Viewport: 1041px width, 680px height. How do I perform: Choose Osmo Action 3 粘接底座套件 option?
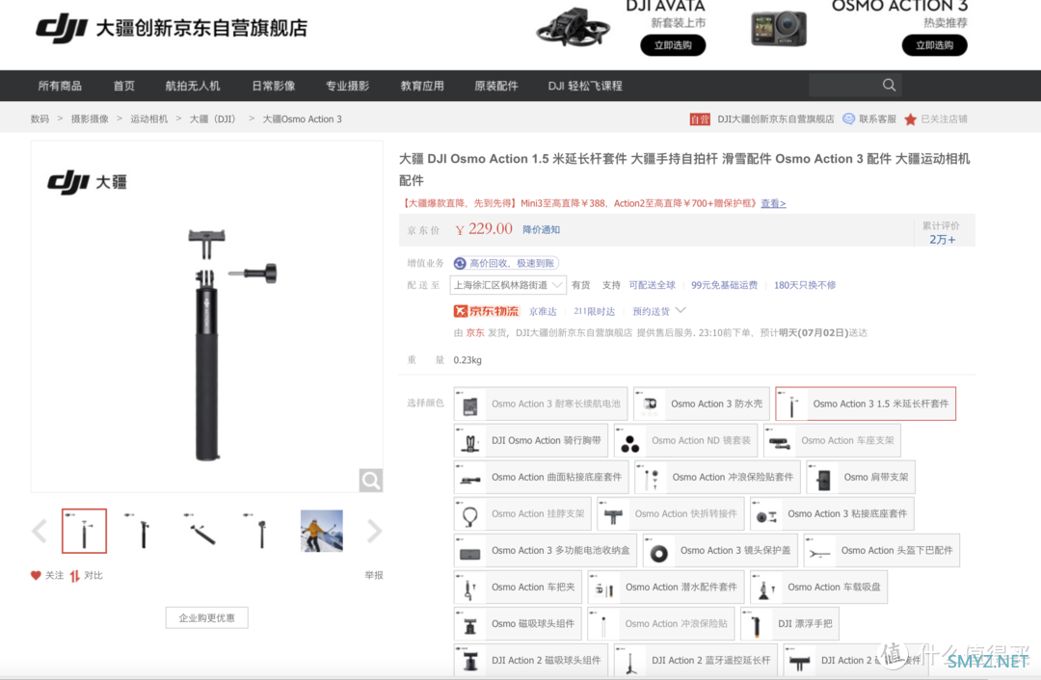click(832, 513)
